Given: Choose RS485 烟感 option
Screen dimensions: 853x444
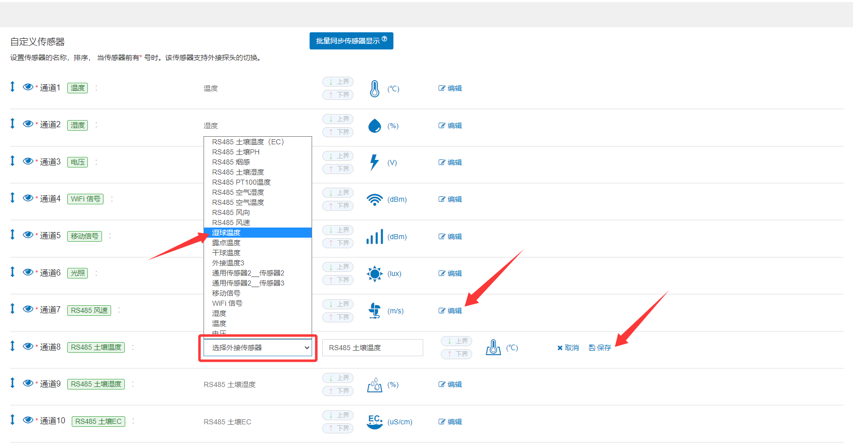Looking at the screenshot, I should pyautogui.click(x=258, y=162).
